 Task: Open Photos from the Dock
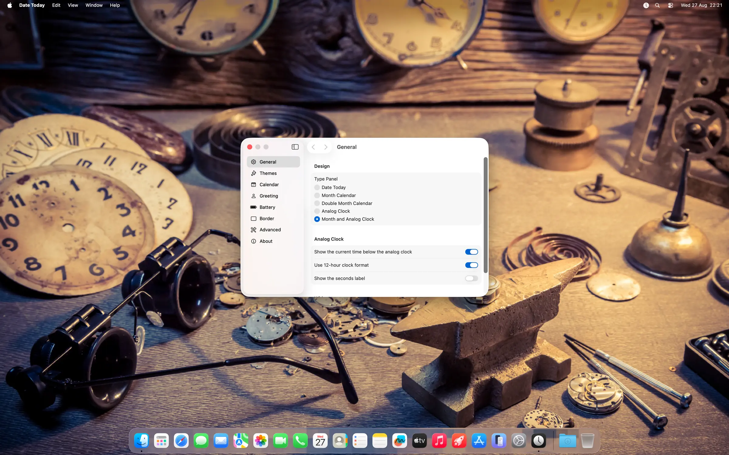tap(261, 441)
